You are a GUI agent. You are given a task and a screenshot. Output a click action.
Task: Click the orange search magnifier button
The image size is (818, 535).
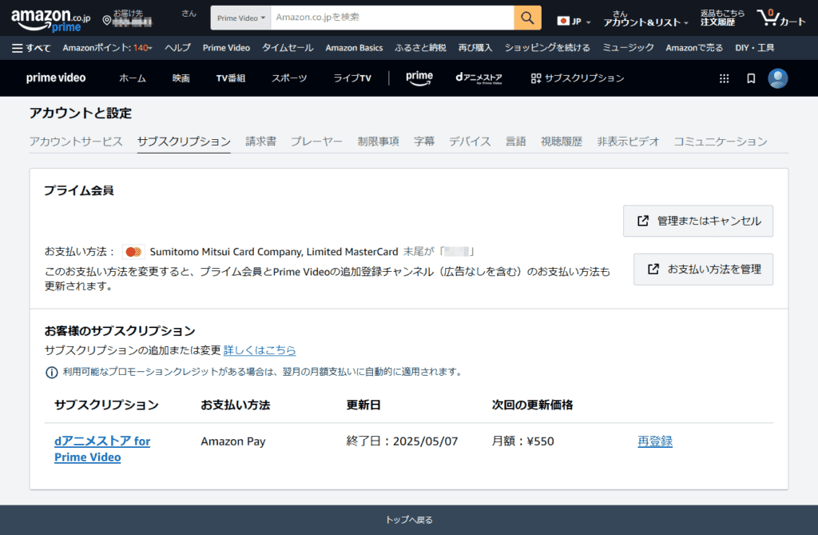tap(527, 18)
